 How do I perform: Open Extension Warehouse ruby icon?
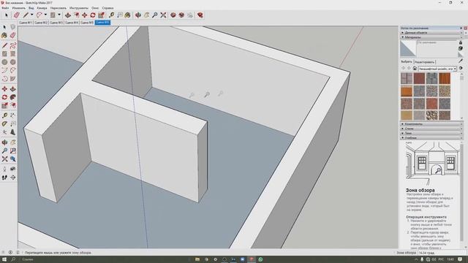(x=200, y=15)
